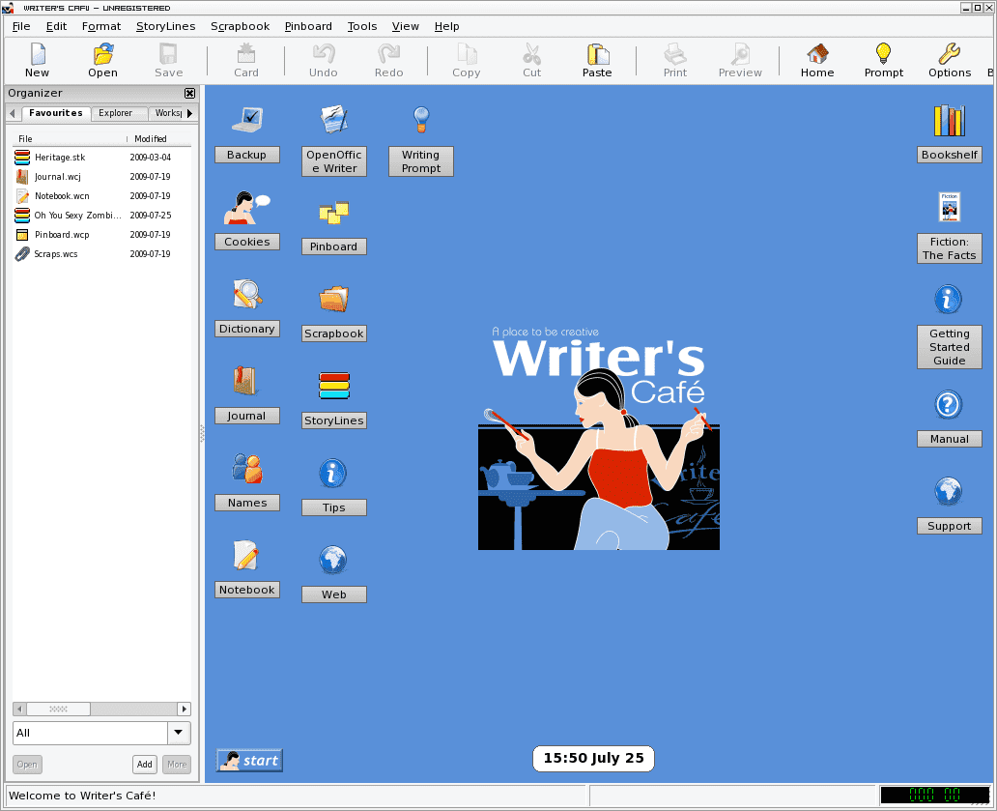
Task: Click the scrollbar right arrow in Organizer
Action: pos(185,709)
